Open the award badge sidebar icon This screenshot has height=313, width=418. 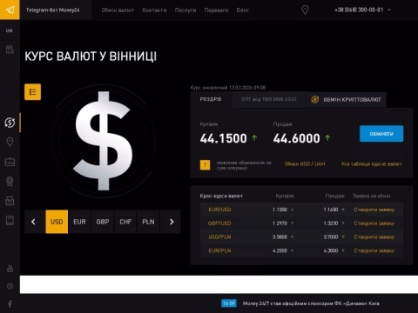[10, 181]
